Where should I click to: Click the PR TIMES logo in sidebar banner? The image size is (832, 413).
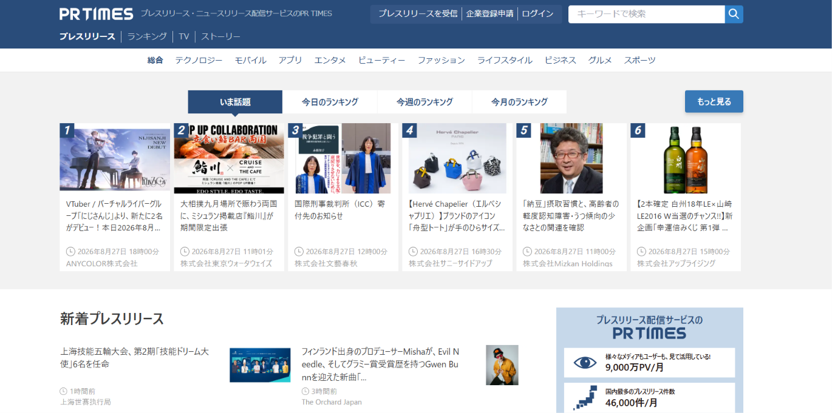649,333
